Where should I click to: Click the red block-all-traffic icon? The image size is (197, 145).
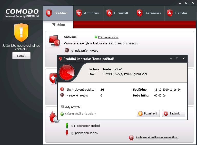pos(131,138)
